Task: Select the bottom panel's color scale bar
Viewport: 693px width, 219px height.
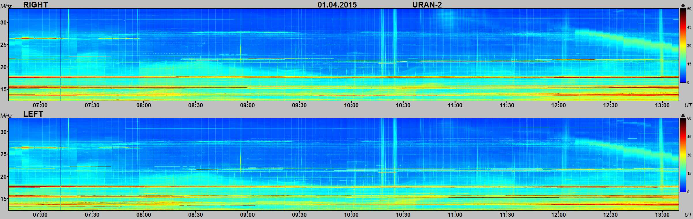Action: click(x=683, y=155)
